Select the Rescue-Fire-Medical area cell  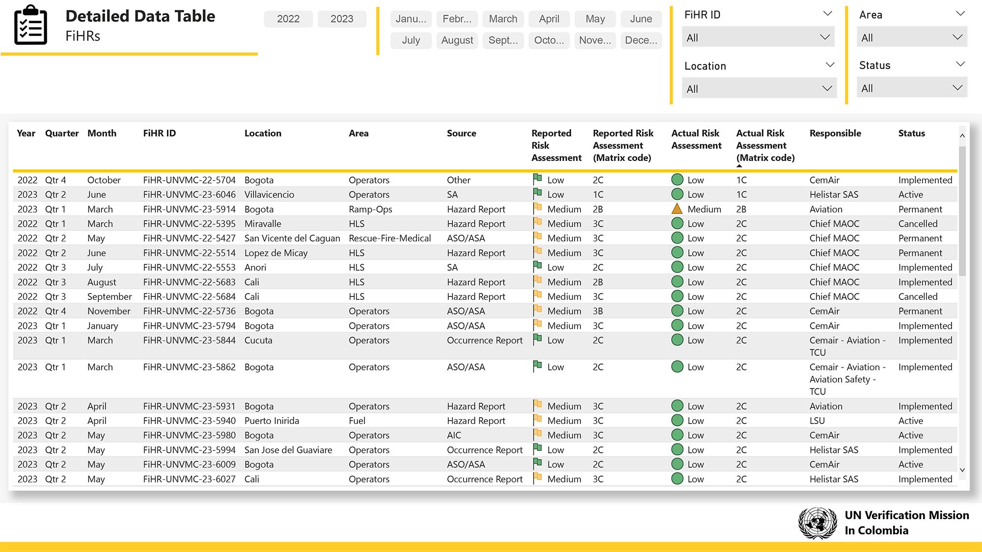point(390,238)
